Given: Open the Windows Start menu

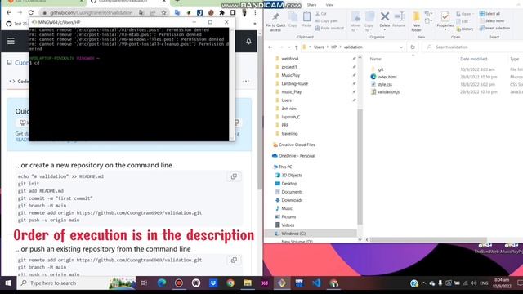Looking at the screenshot, I should [8, 283].
